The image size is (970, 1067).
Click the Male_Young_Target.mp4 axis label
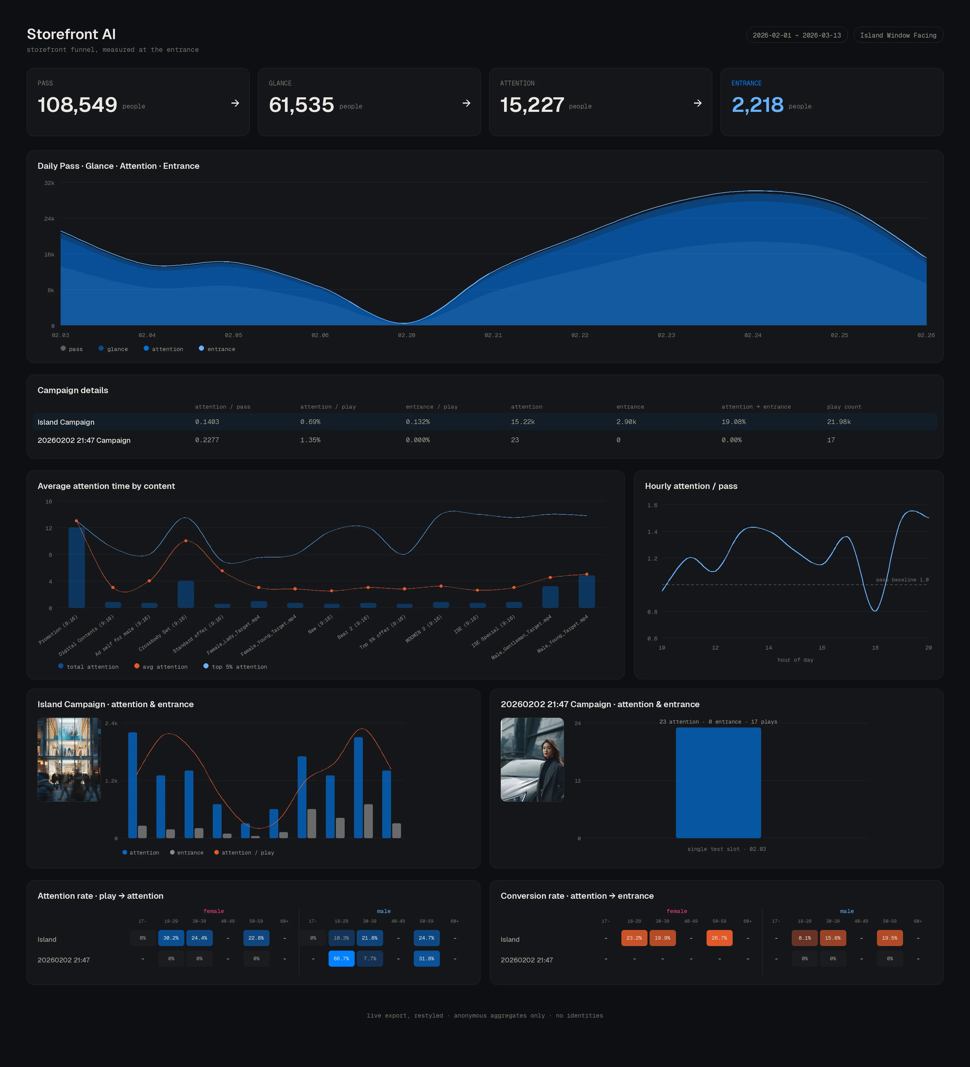point(563,634)
